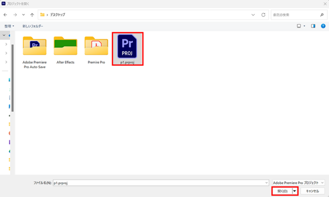Go forward with the right arrow

(15, 15)
